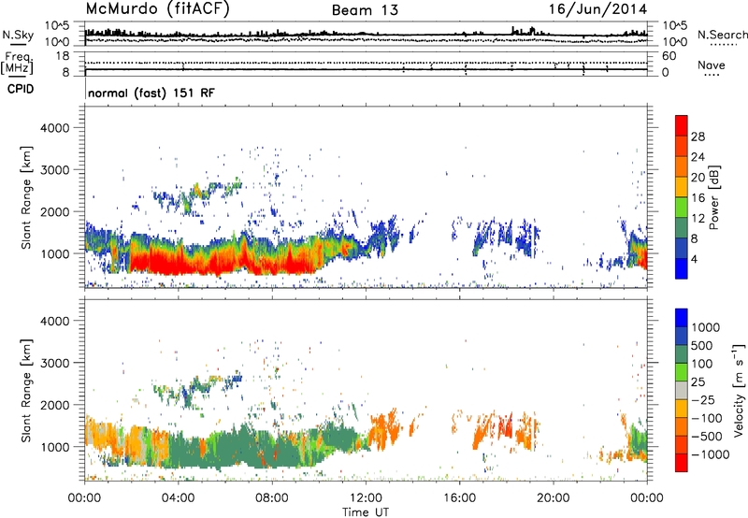This screenshot has width=748, height=518.
Task: Click the 'N.Search' legend label
Action: [722, 35]
